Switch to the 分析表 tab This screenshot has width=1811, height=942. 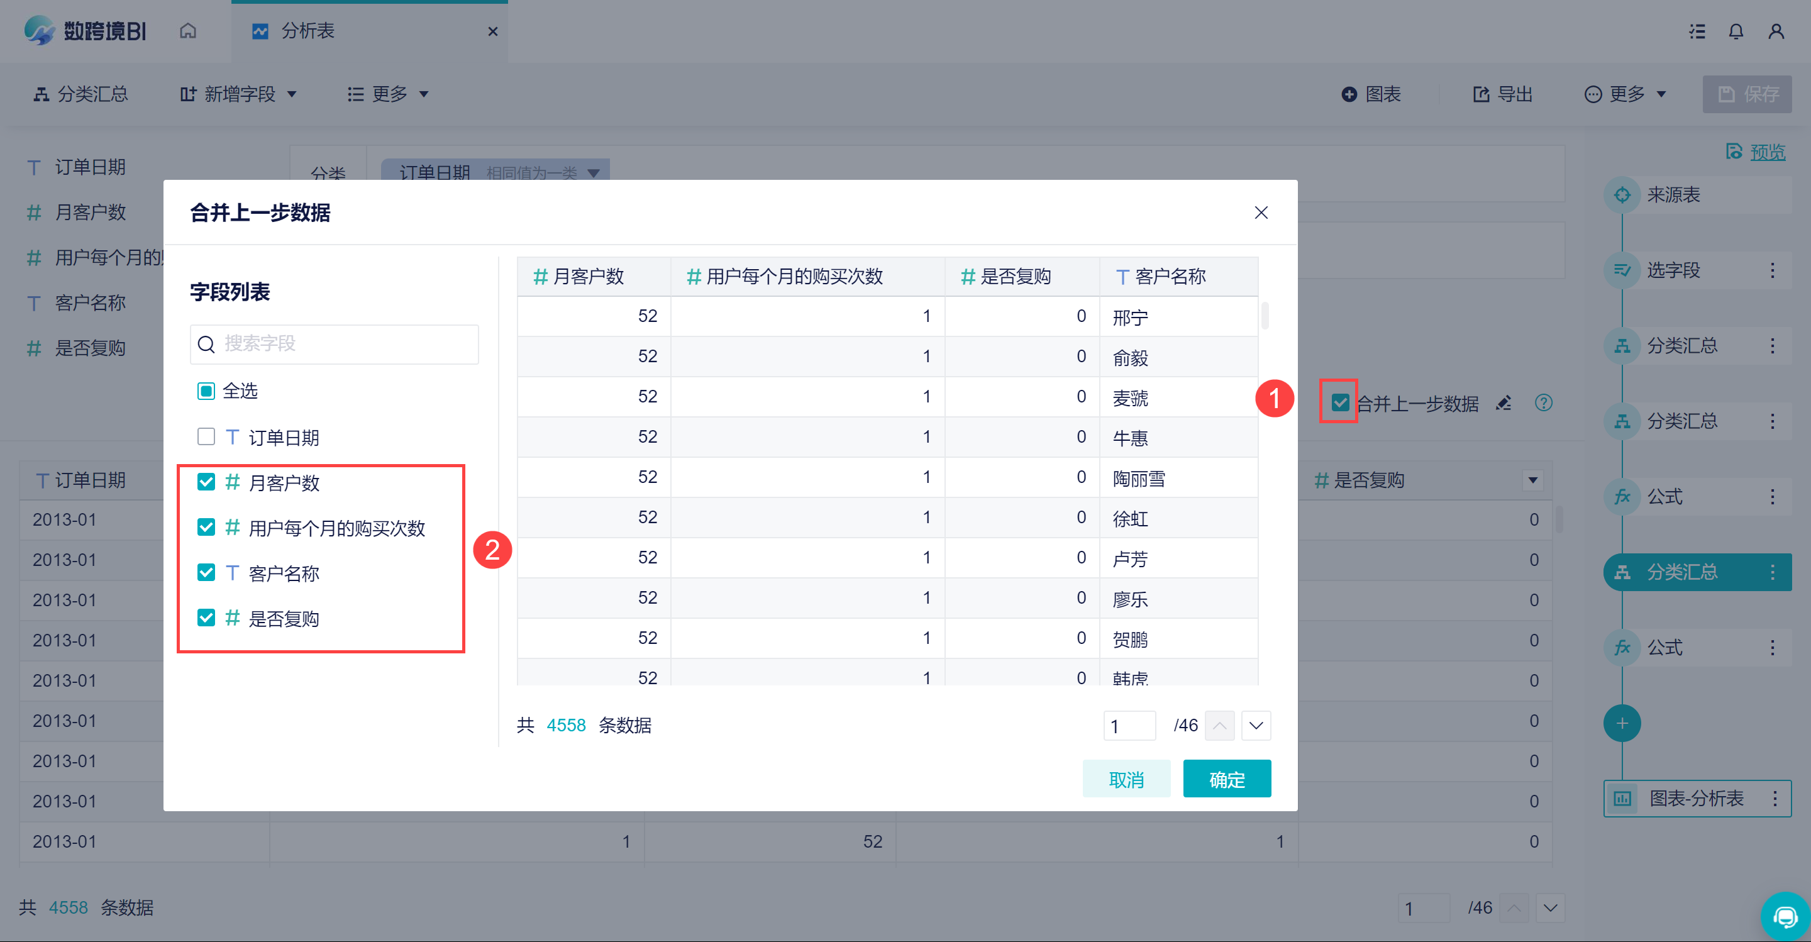(308, 31)
